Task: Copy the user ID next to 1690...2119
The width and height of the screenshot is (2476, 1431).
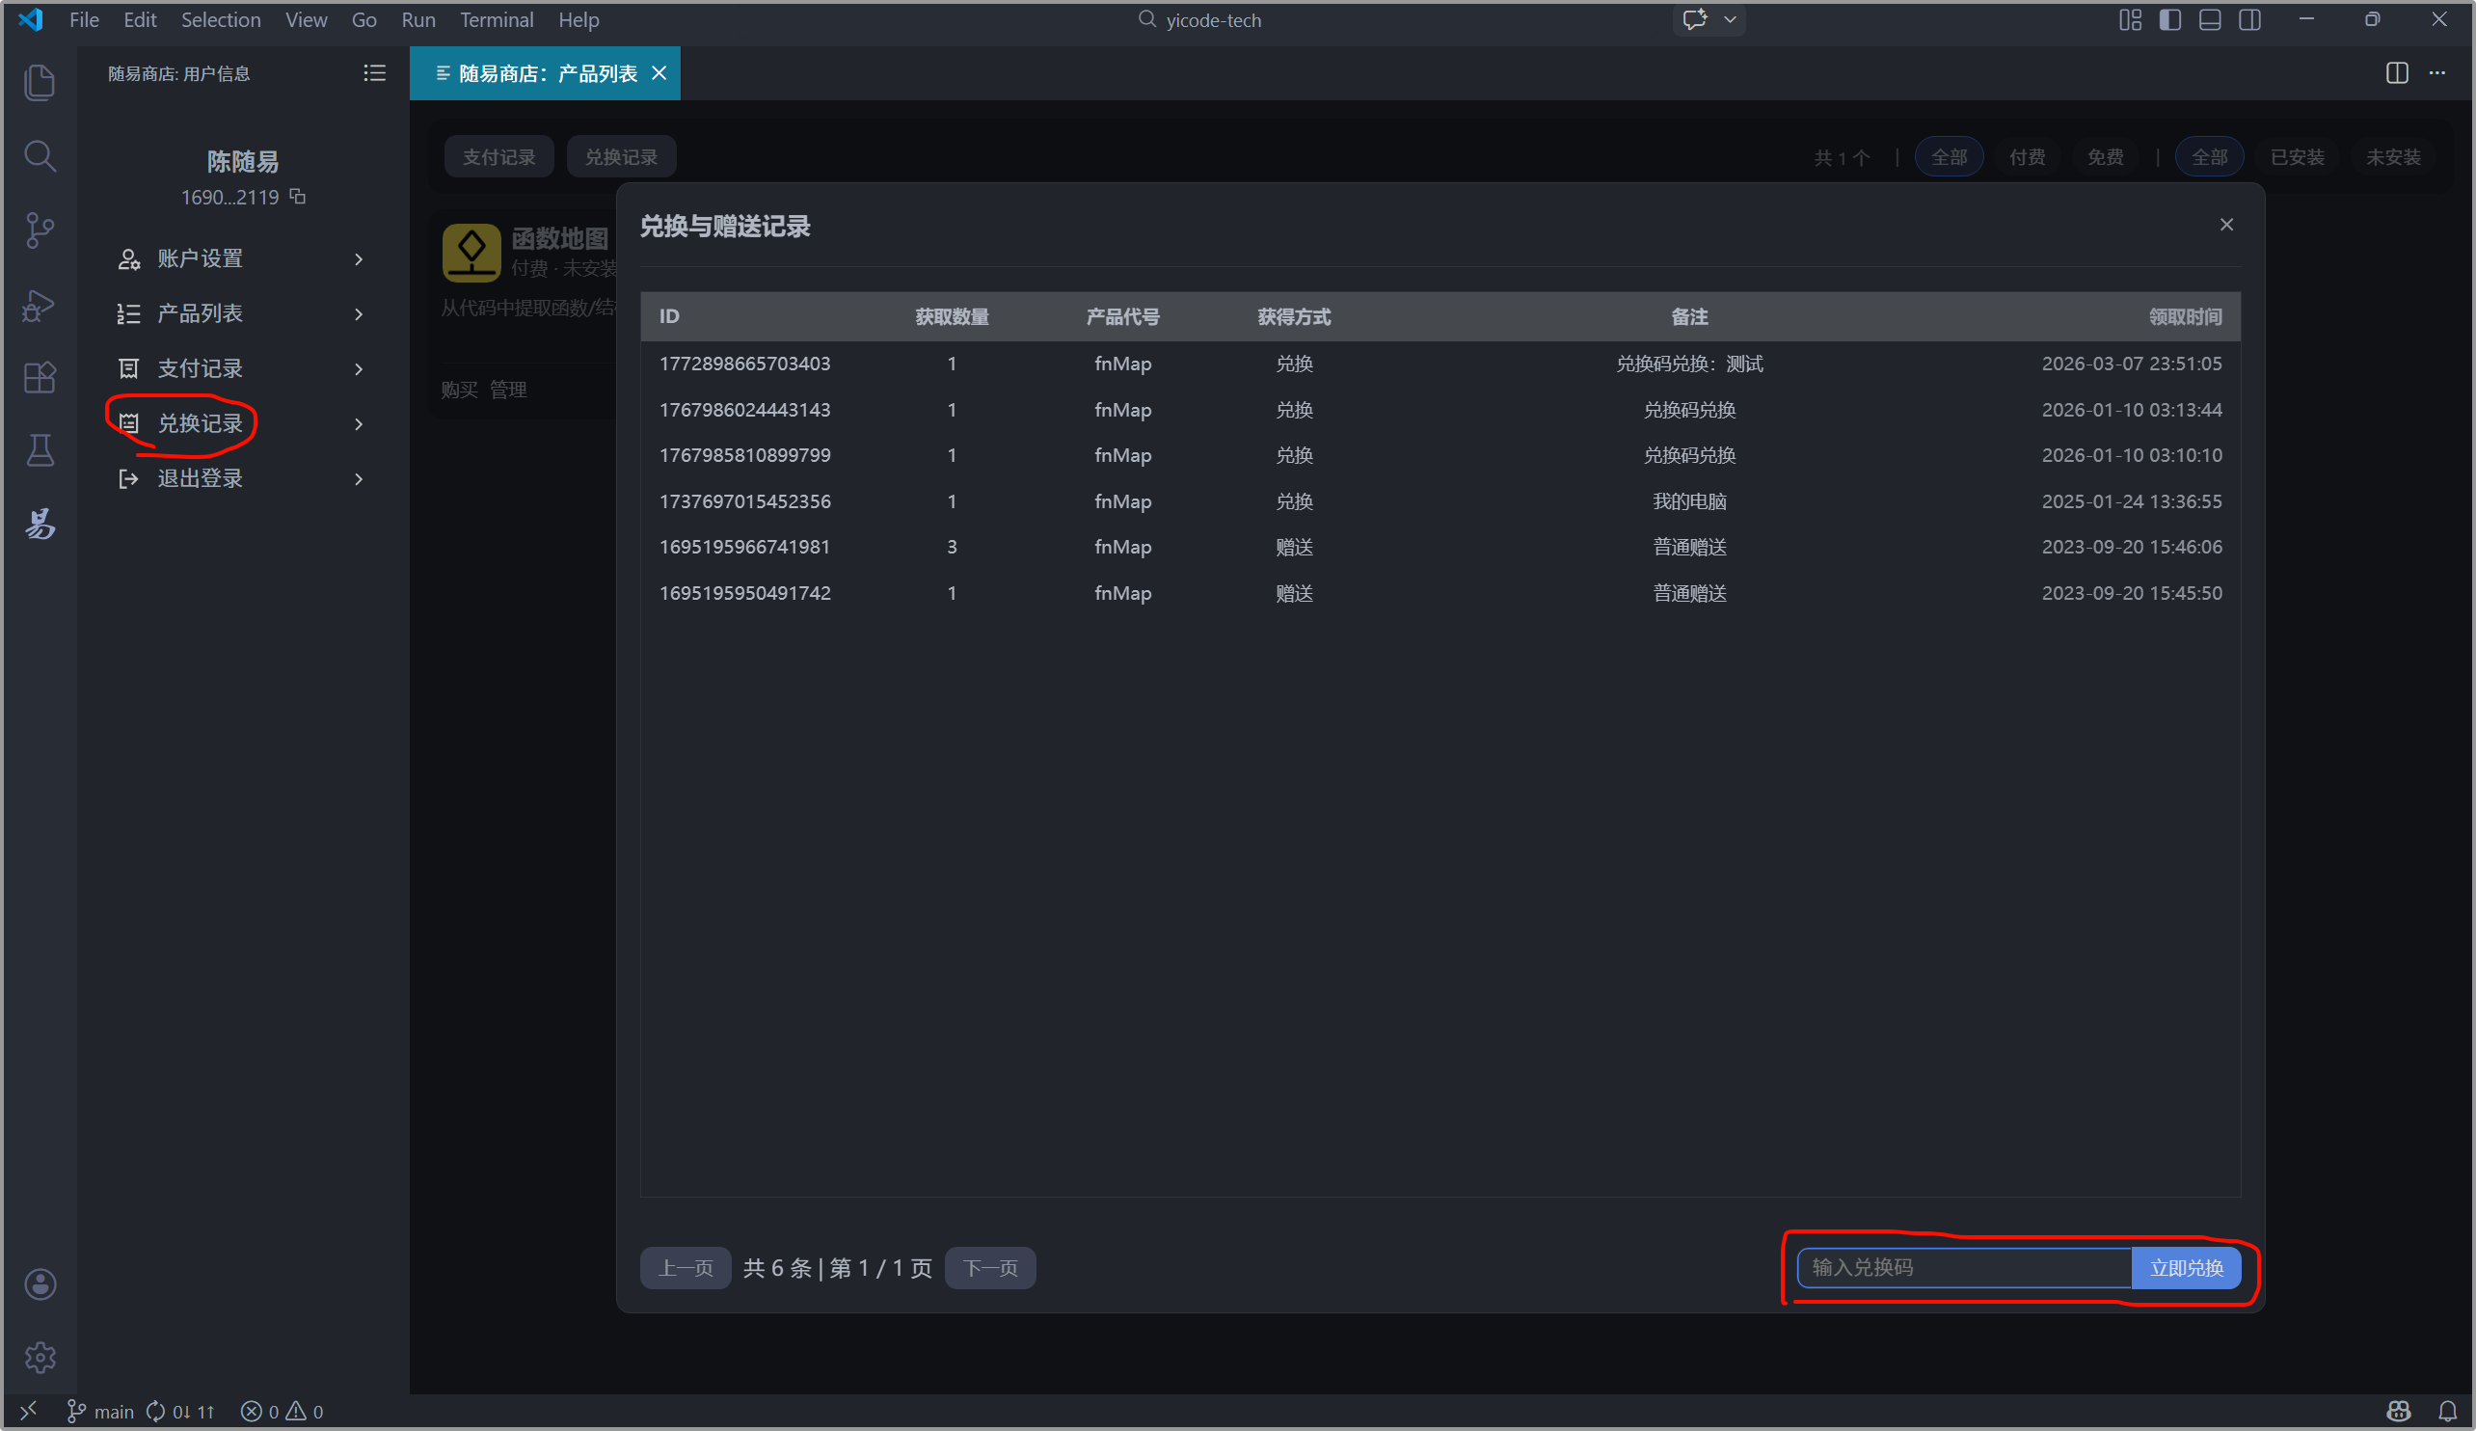Action: click(298, 197)
